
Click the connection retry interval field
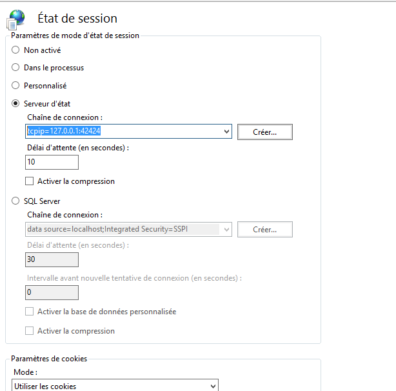pyautogui.click(x=52, y=292)
